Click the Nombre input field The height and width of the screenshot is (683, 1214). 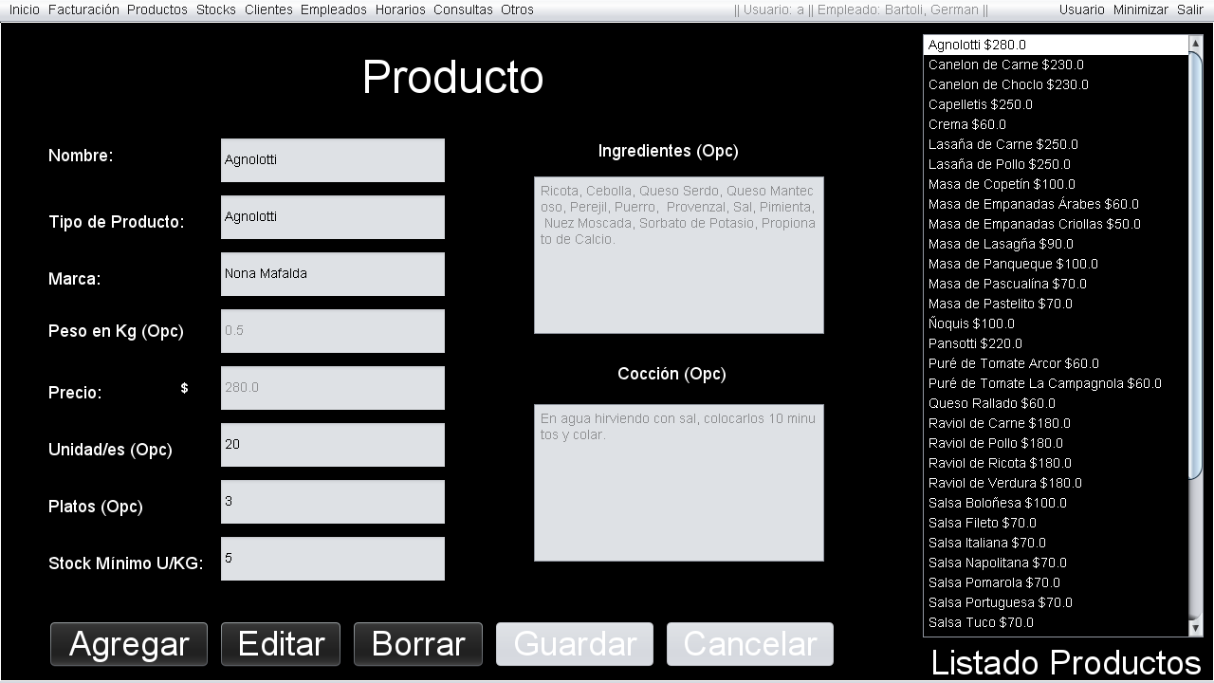[x=332, y=159]
